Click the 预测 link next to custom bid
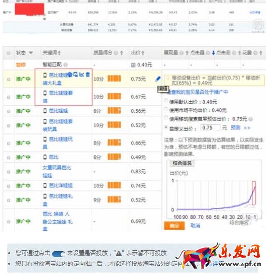The height and width of the screenshot is (274, 266). click(x=236, y=128)
